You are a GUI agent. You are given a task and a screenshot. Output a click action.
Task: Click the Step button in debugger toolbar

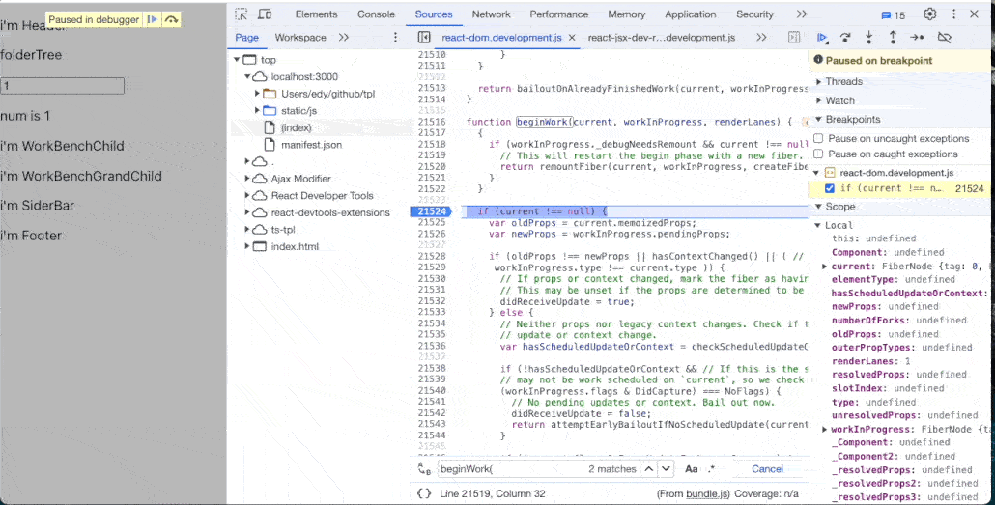[x=917, y=38]
